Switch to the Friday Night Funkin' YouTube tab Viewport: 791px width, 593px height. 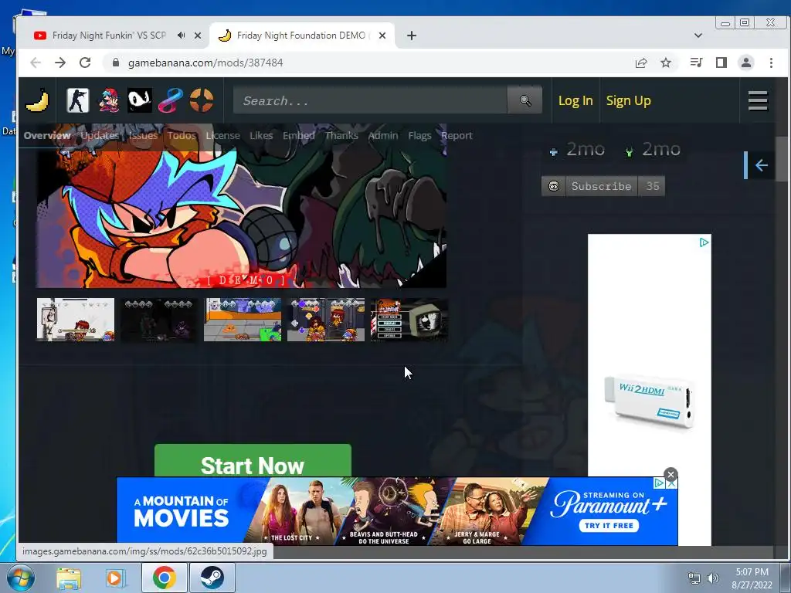pyautogui.click(x=108, y=36)
